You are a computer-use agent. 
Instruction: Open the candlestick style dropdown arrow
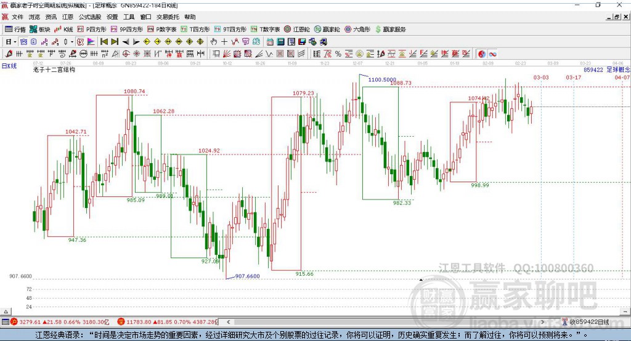pos(72,41)
